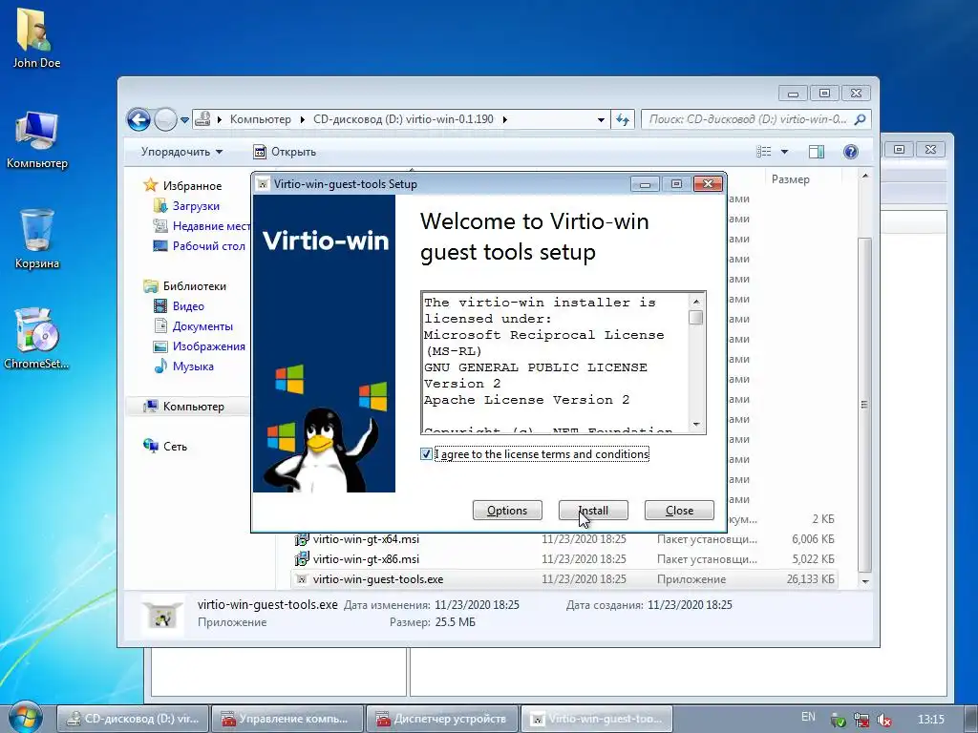The image size is (978, 733).
Task: Minimize the Virtio-win setup dialog
Action: pyautogui.click(x=645, y=184)
